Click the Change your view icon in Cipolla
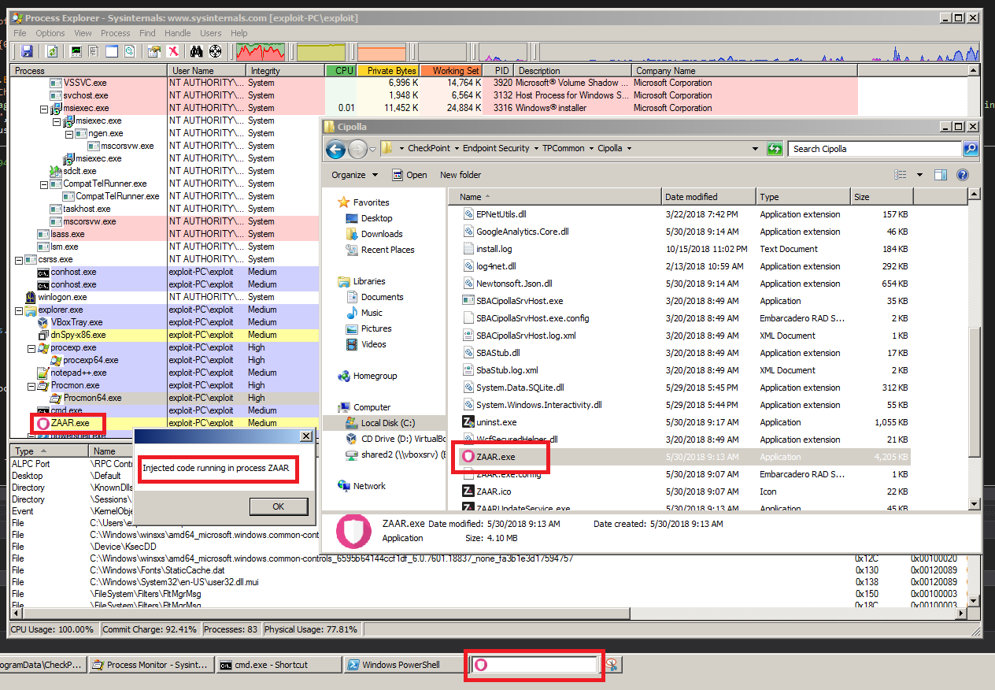This screenshot has height=690, width=995. point(901,175)
